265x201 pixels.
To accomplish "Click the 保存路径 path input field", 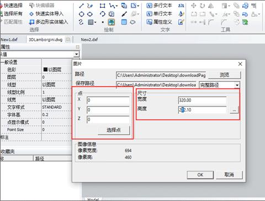I will pyautogui.click(x=157, y=85).
